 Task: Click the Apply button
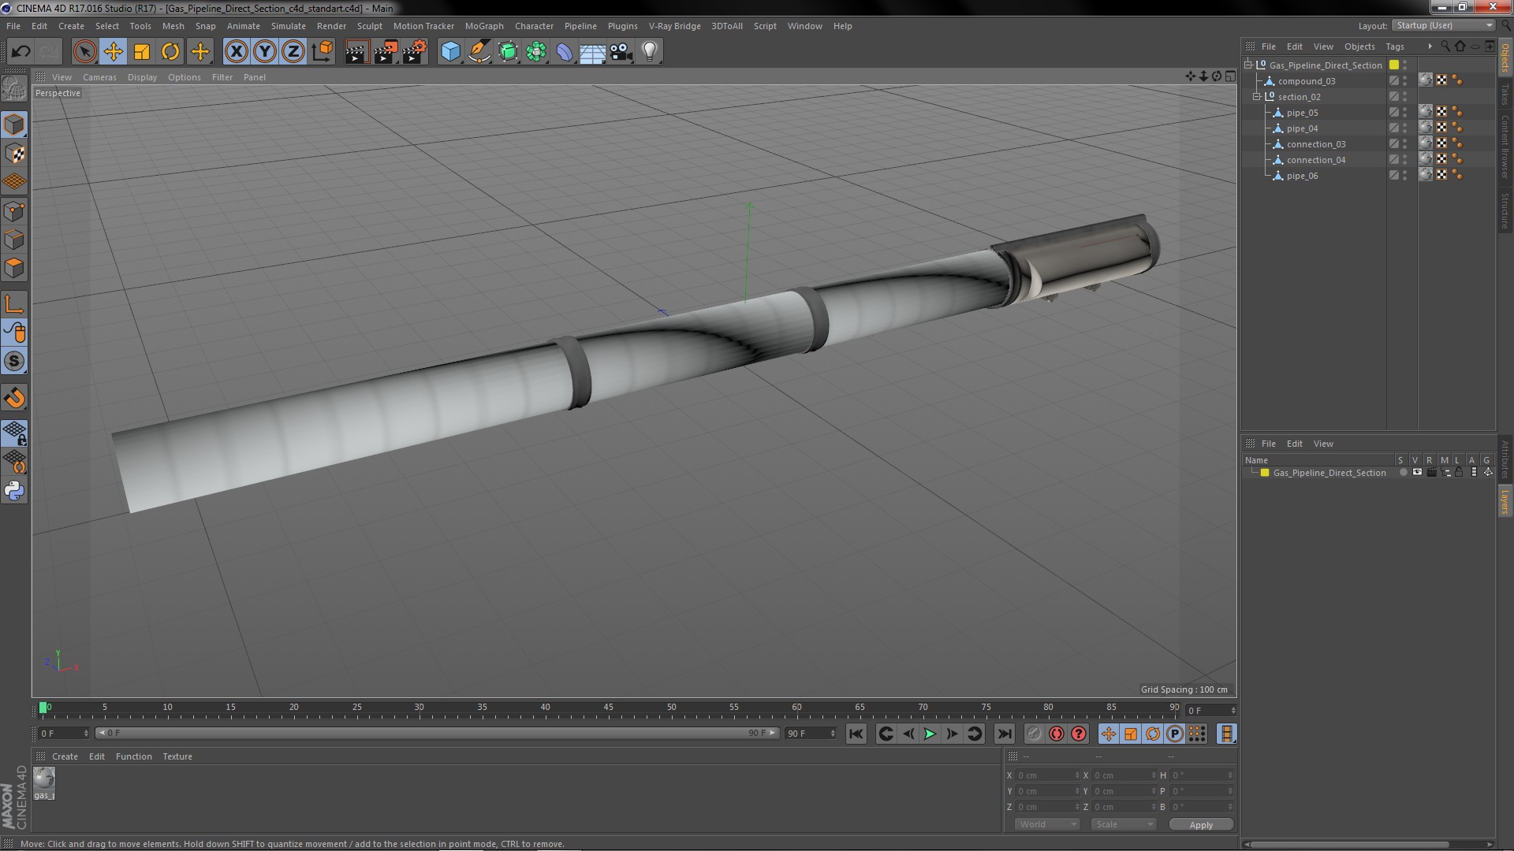pos(1200,824)
